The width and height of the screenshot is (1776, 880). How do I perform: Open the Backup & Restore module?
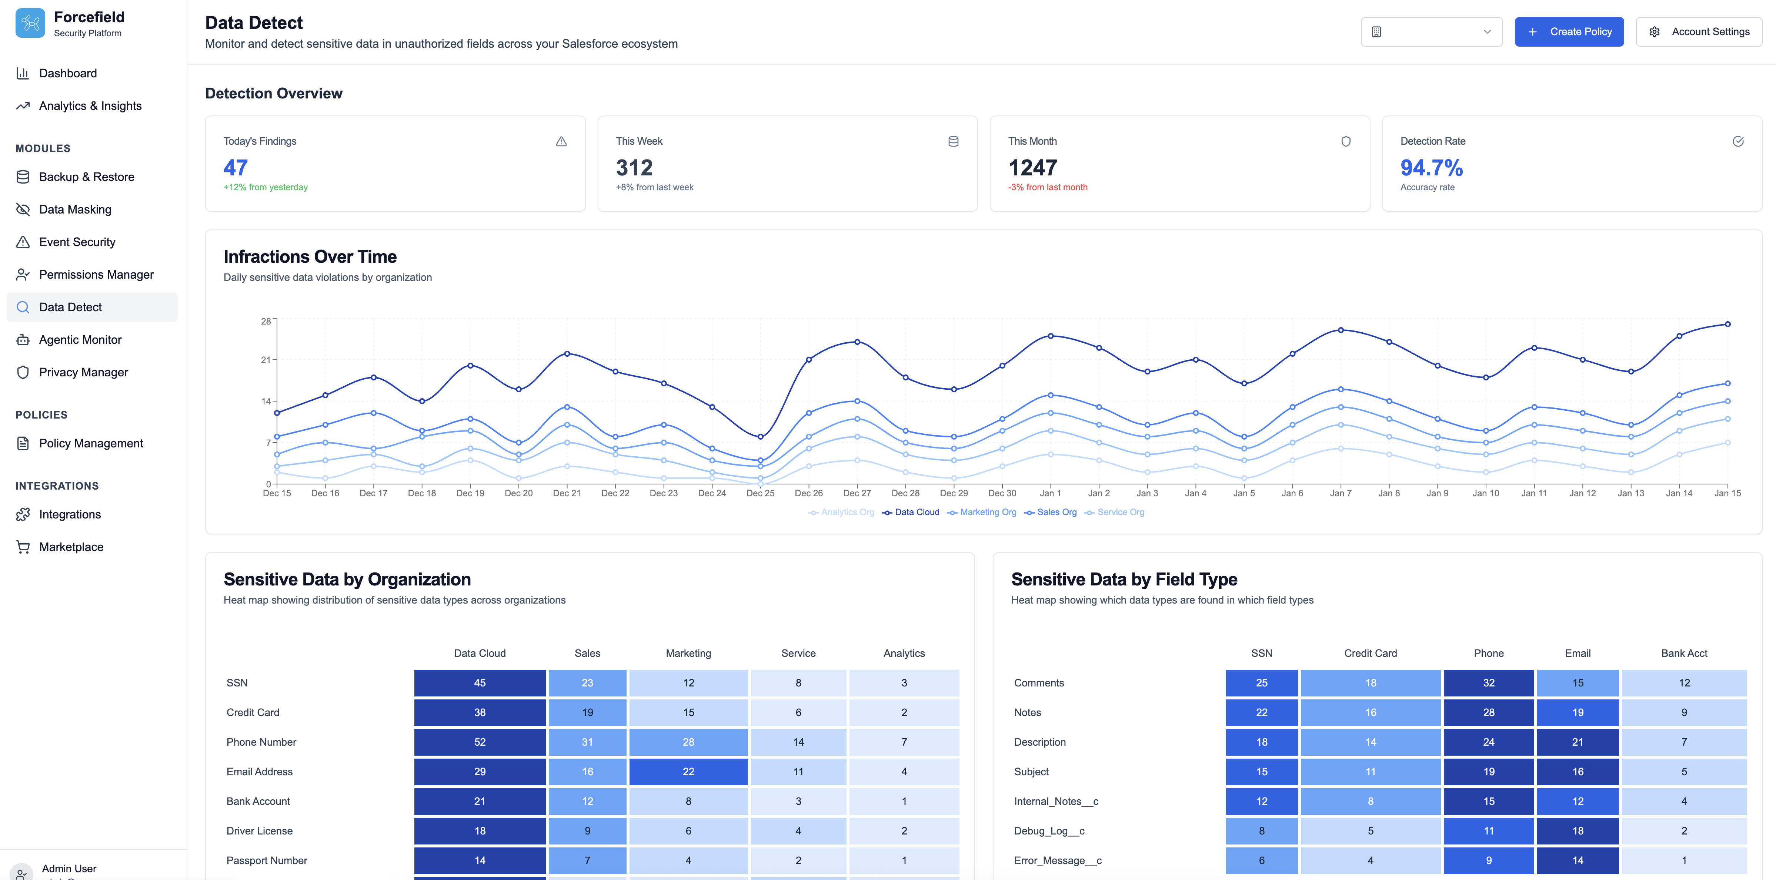[x=86, y=177]
